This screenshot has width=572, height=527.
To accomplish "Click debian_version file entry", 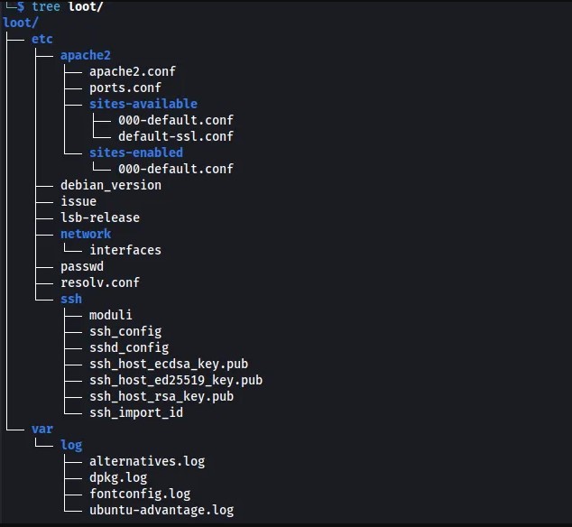I will click(x=111, y=185).
